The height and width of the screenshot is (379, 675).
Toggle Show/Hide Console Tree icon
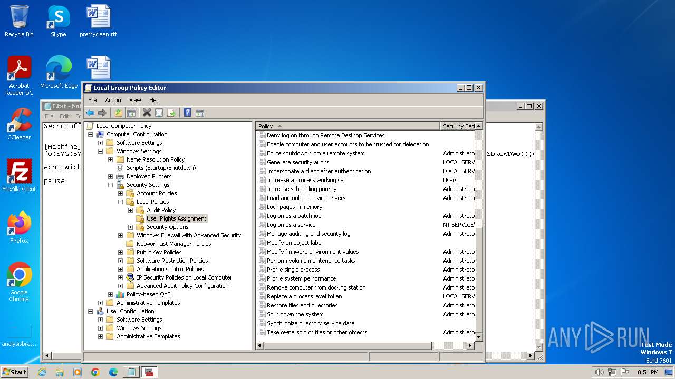pos(131,113)
